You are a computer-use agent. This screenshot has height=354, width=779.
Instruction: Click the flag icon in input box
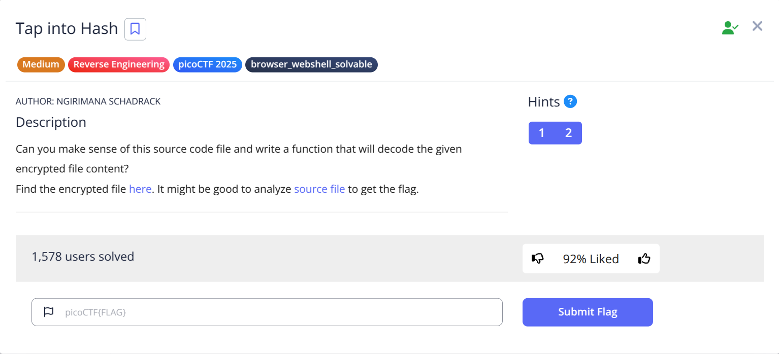click(x=49, y=312)
